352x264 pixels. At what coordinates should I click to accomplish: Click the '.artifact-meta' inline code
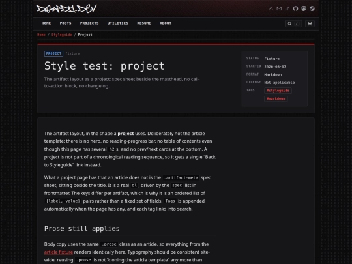pyautogui.click(x=181, y=178)
